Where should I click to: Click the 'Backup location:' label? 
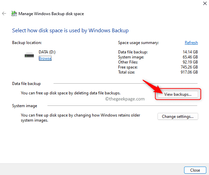click(x=27, y=43)
